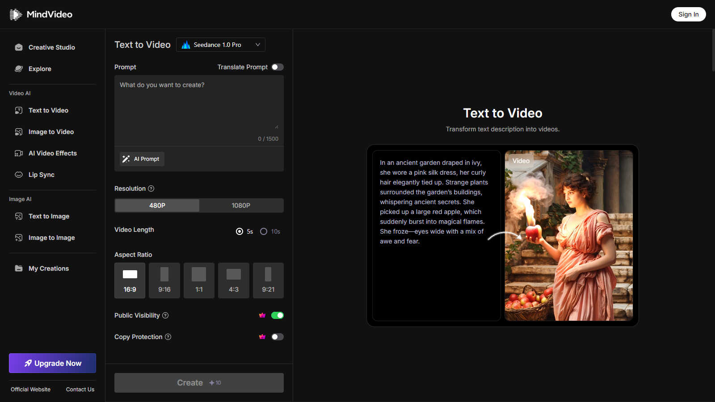
Task: Click the Explore menu label
Action: pyautogui.click(x=40, y=69)
